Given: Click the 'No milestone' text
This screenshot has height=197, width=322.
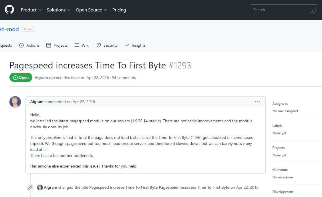Looking at the screenshot, I should [282, 177].
